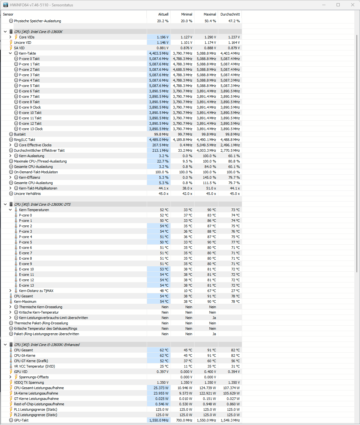The height and width of the screenshot is (425, 360).
Task: Click the lightning icon of PL1 Leistungsgrenze (Static)
Action: coord(11,409)
